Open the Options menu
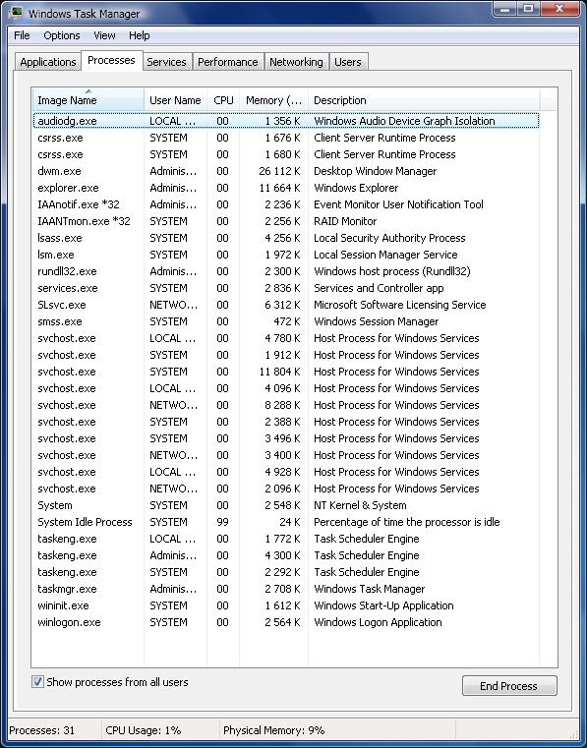This screenshot has height=748, width=587. pos(62,35)
